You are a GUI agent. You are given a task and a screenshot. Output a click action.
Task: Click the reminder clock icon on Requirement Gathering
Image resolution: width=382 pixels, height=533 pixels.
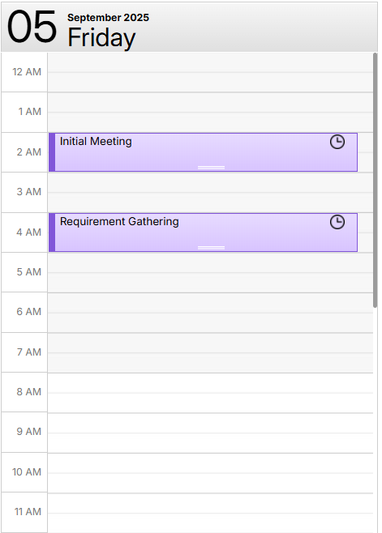point(337,222)
